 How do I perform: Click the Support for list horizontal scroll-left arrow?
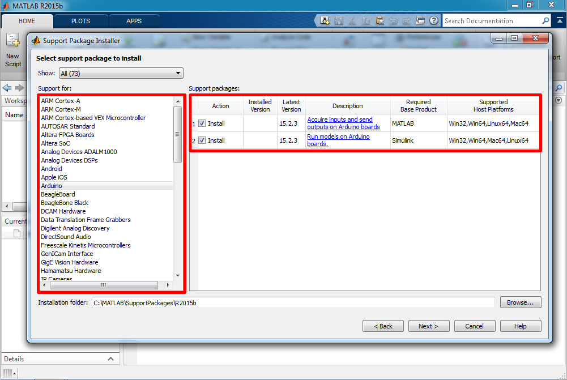44,285
